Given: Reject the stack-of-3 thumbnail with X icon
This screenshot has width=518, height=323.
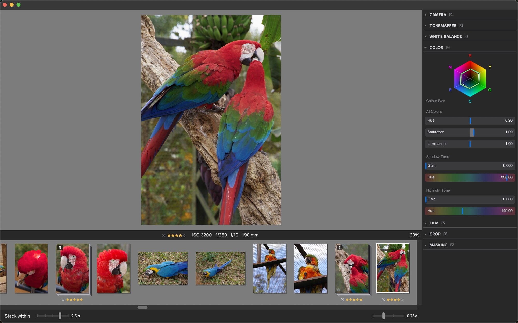Looking at the screenshot, I should point(63,300).
